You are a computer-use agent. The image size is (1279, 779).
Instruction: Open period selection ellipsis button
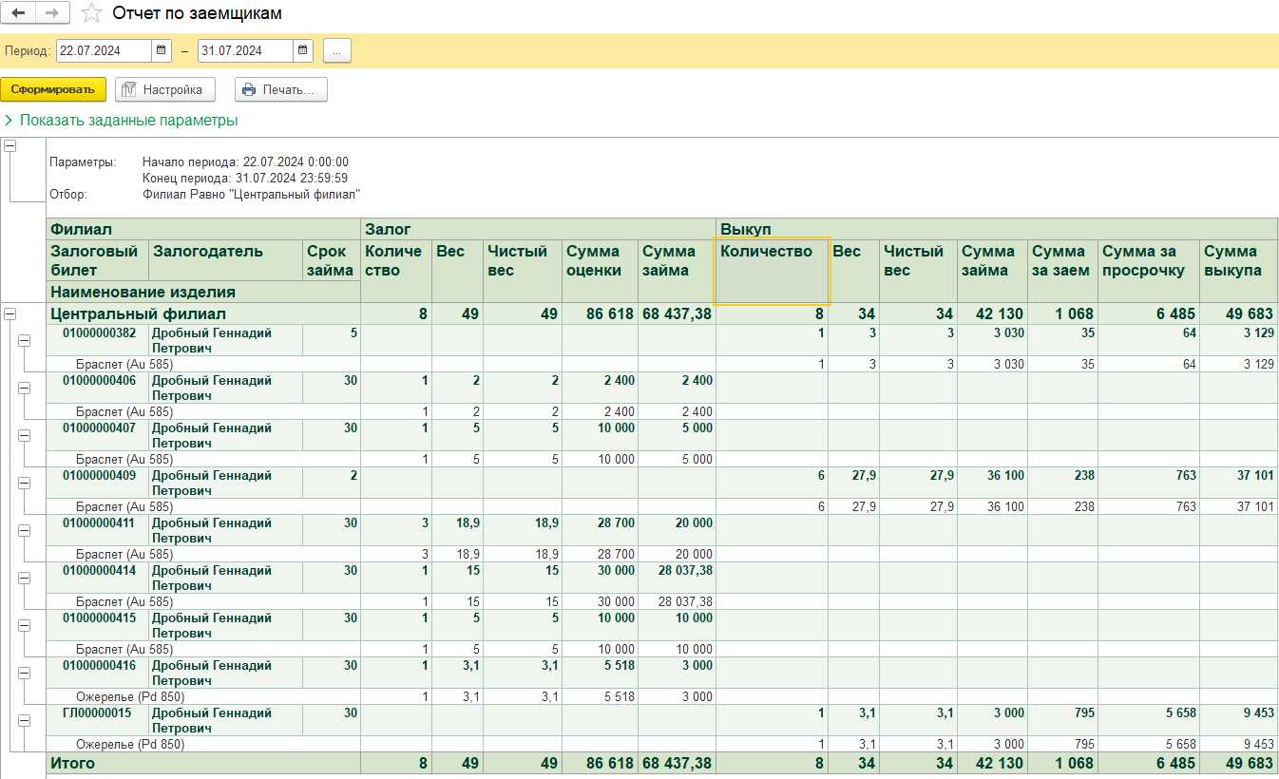coord(337,50)
